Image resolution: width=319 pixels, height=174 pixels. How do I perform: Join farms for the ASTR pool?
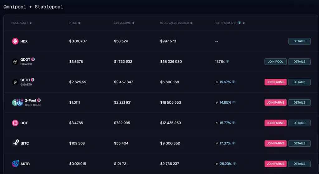click(x=275, y=164)
